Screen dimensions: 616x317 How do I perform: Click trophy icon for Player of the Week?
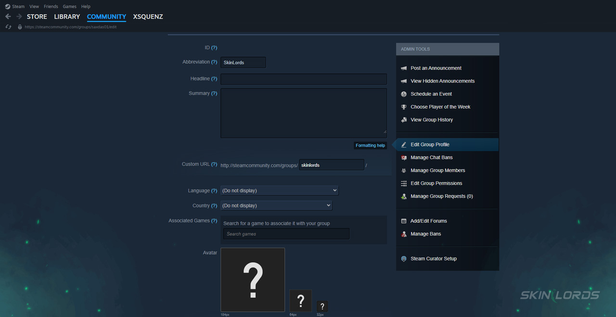tap(404, 107)
